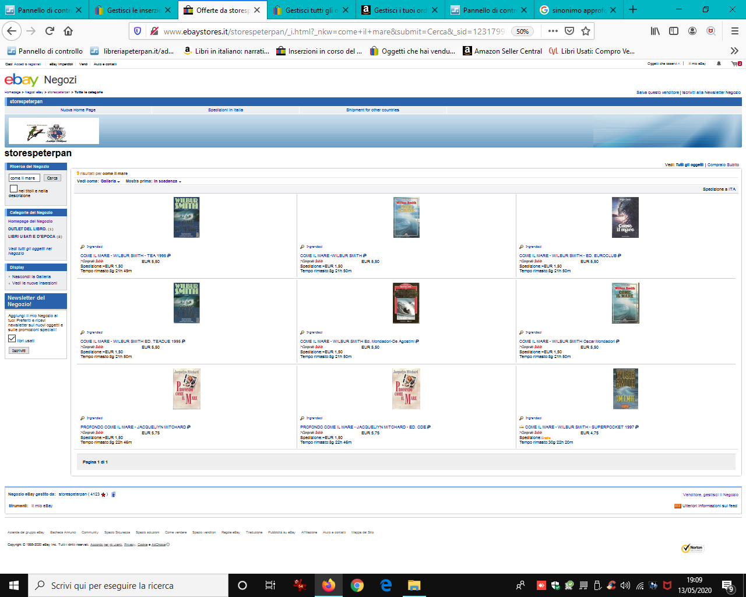Click 'Nascondi la Galleria' link
746x597 pixels.
[x=31, y=277]
